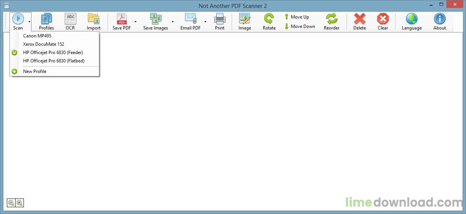The height and width of the screenshot is (214, 466).
Task: Open the Profiles manager
Action: (x=46, y=22)
